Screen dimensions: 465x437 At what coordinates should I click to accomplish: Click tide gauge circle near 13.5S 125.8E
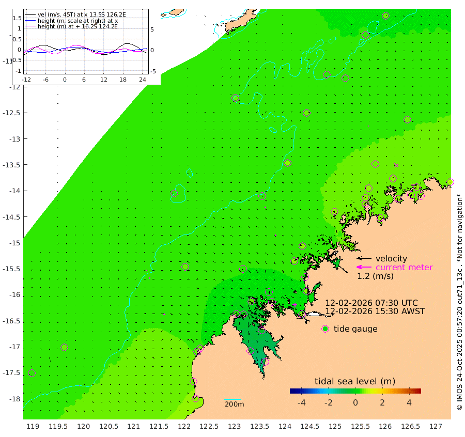coord(376,164)
